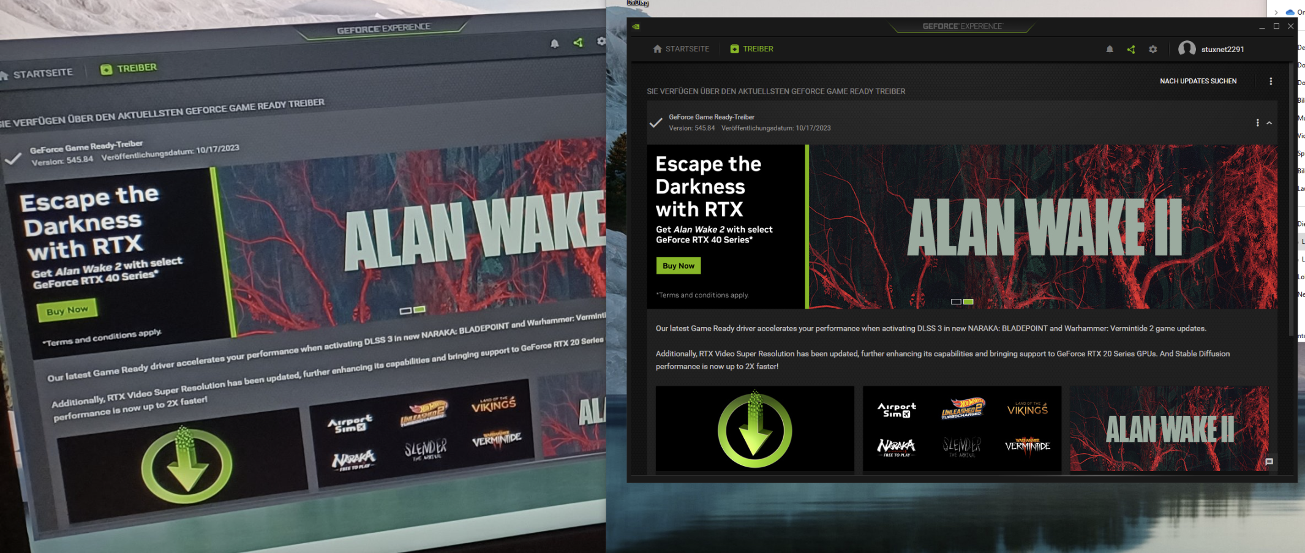1305x553 pixels.
Task: Open small Alan Wake II thumbnail in right window
Action: (1170, 429)
